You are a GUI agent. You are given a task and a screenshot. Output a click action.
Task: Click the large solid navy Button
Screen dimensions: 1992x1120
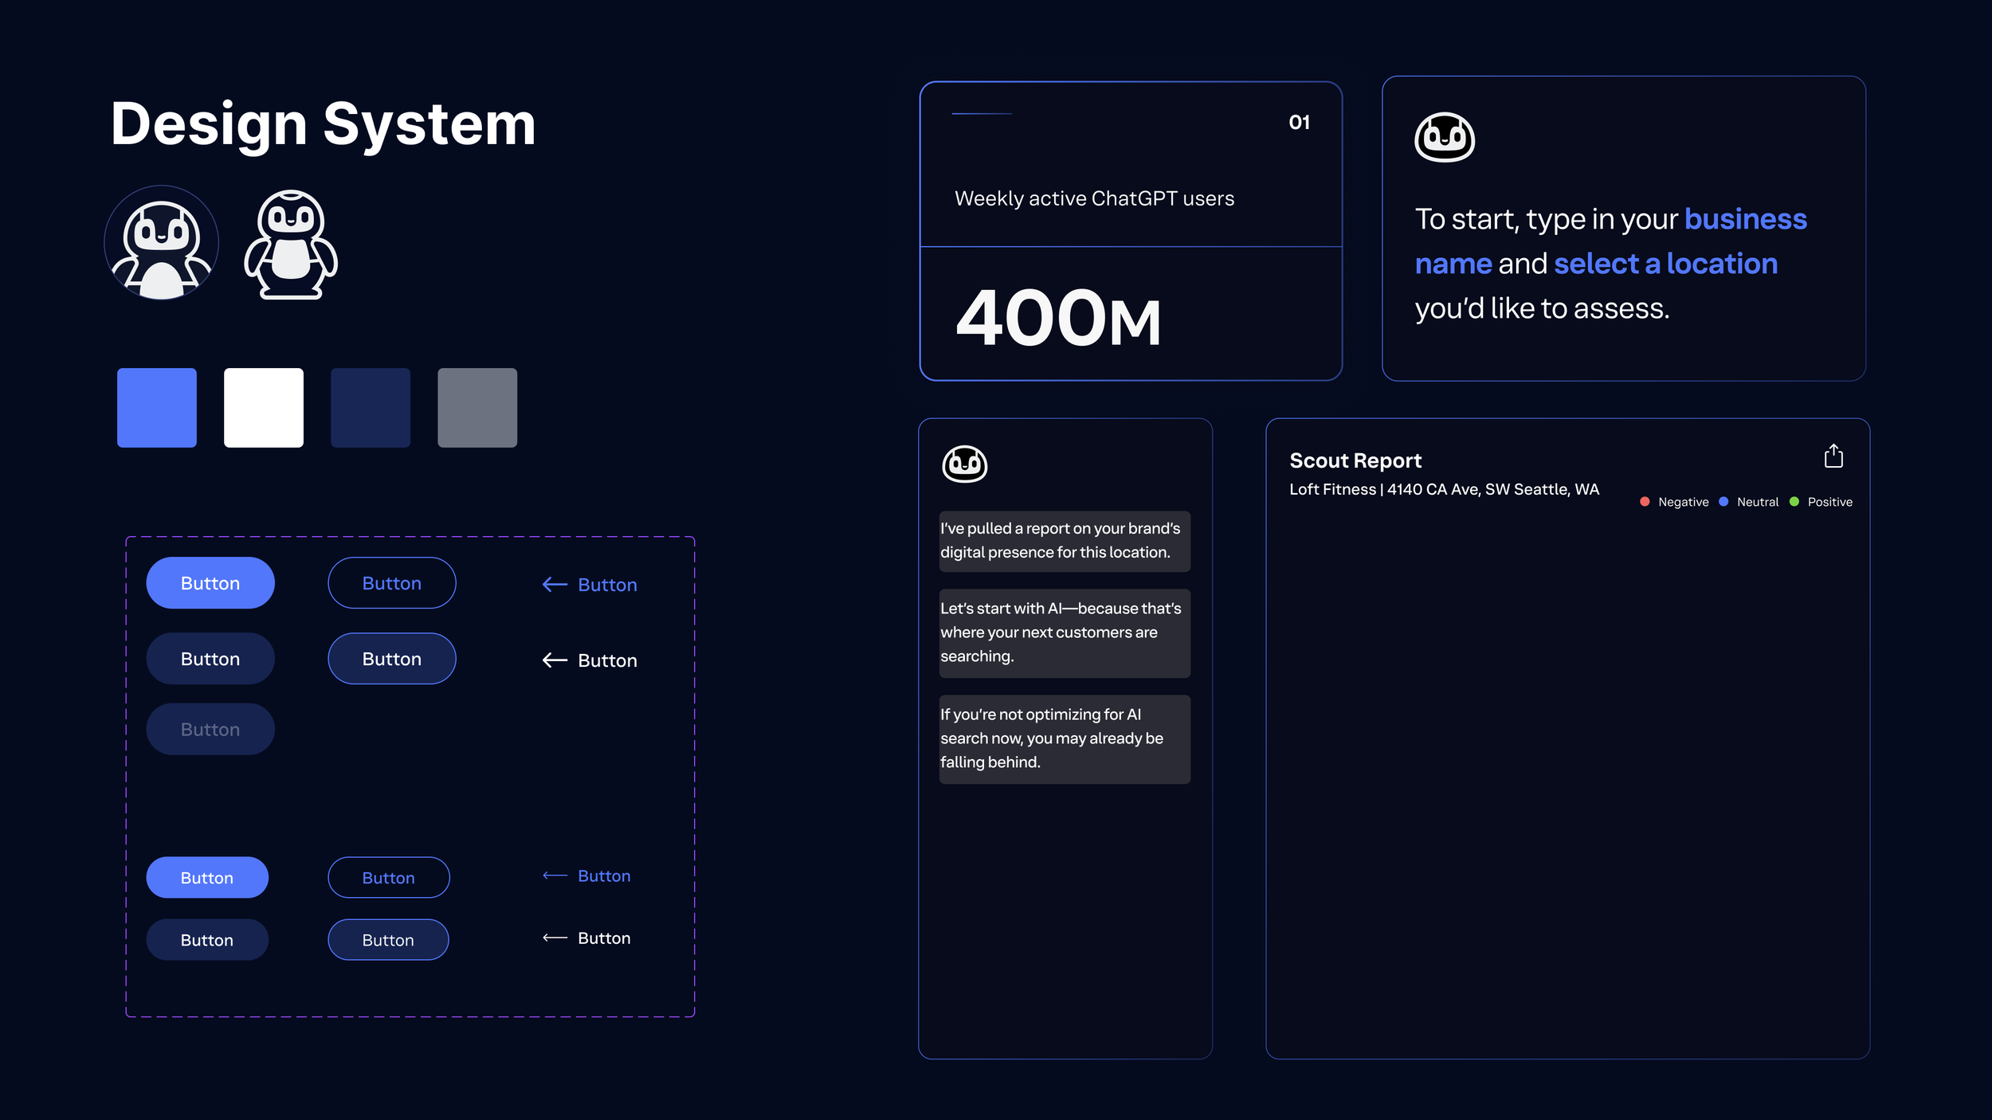[210, 659]
